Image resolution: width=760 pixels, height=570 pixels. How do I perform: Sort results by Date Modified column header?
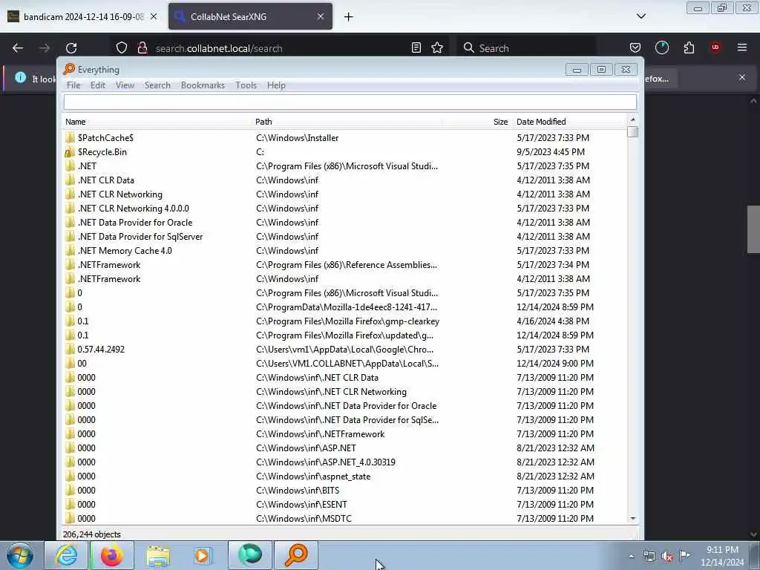point(569,122)
